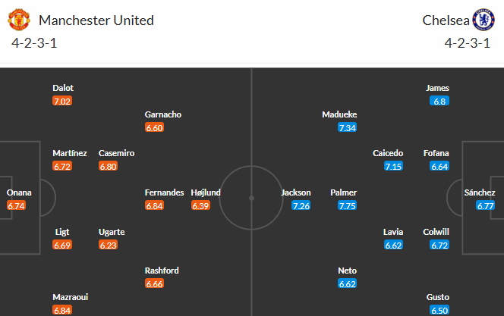Open player Højlund in the lineup
This screenshot has width=504, height=316.
(206, 192)
